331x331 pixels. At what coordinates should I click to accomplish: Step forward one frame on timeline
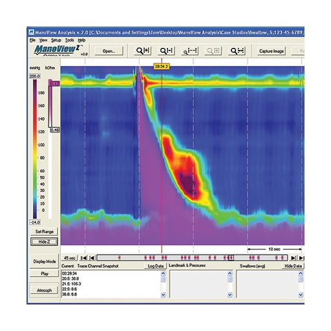pyautogui.click(x=294, y=258)
